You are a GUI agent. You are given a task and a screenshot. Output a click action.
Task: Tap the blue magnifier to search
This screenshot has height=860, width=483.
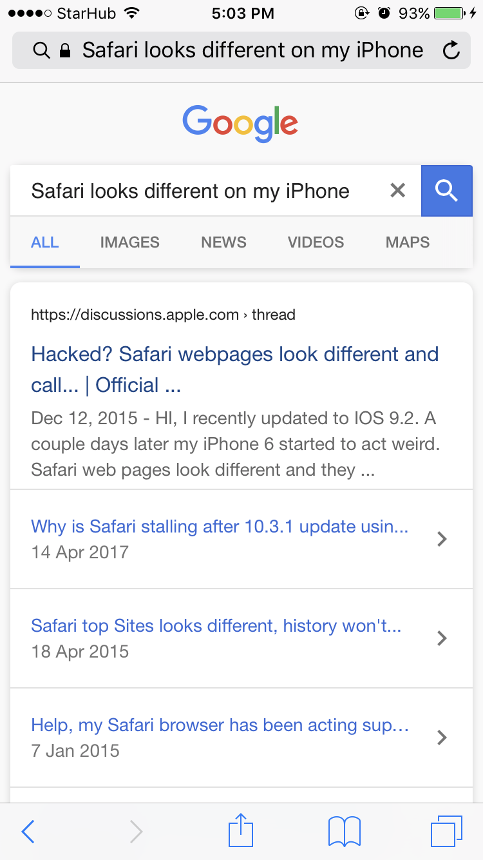pos(446,190)
